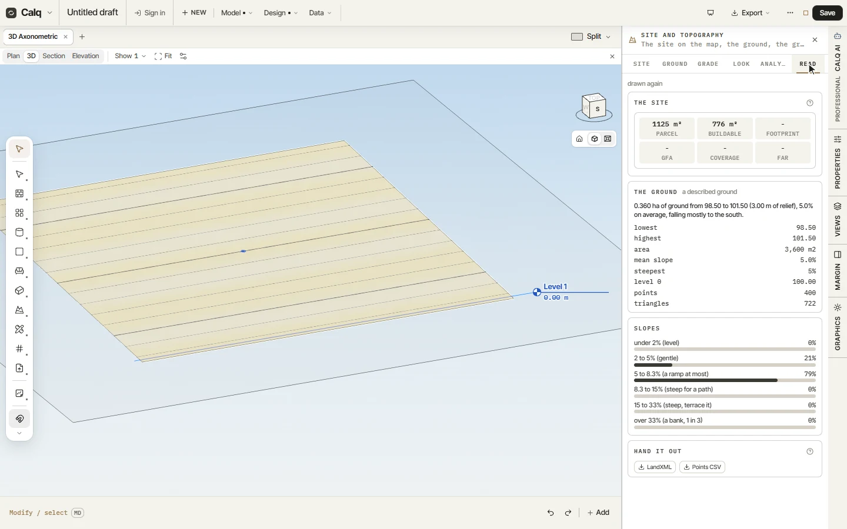Click the help icon in The Site card
This screenshot has width=847, height=529.
tap(810, 103)
